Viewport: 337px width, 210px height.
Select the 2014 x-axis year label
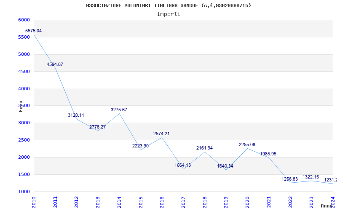[119, 202]
